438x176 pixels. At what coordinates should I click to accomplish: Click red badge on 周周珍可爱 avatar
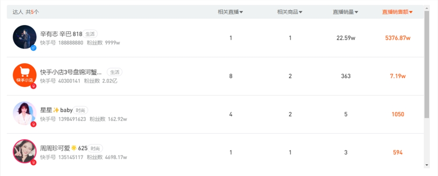tap(33, 162)
